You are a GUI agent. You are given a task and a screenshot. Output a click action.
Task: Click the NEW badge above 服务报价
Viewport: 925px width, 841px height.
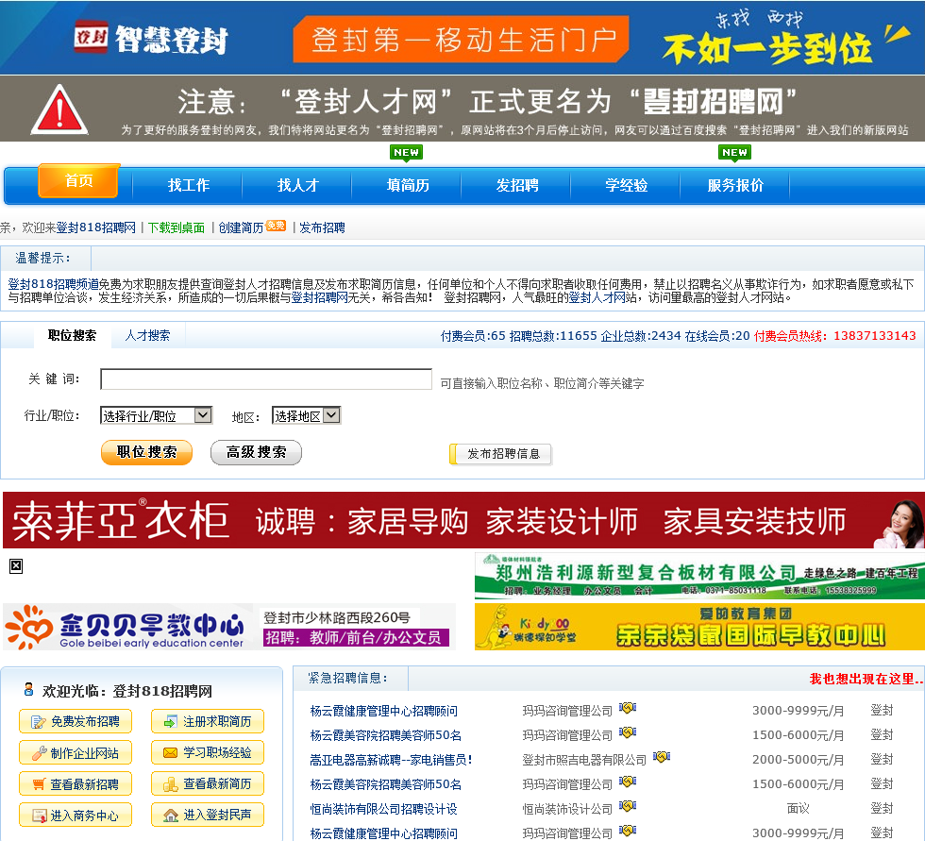[x=734, y=152]
